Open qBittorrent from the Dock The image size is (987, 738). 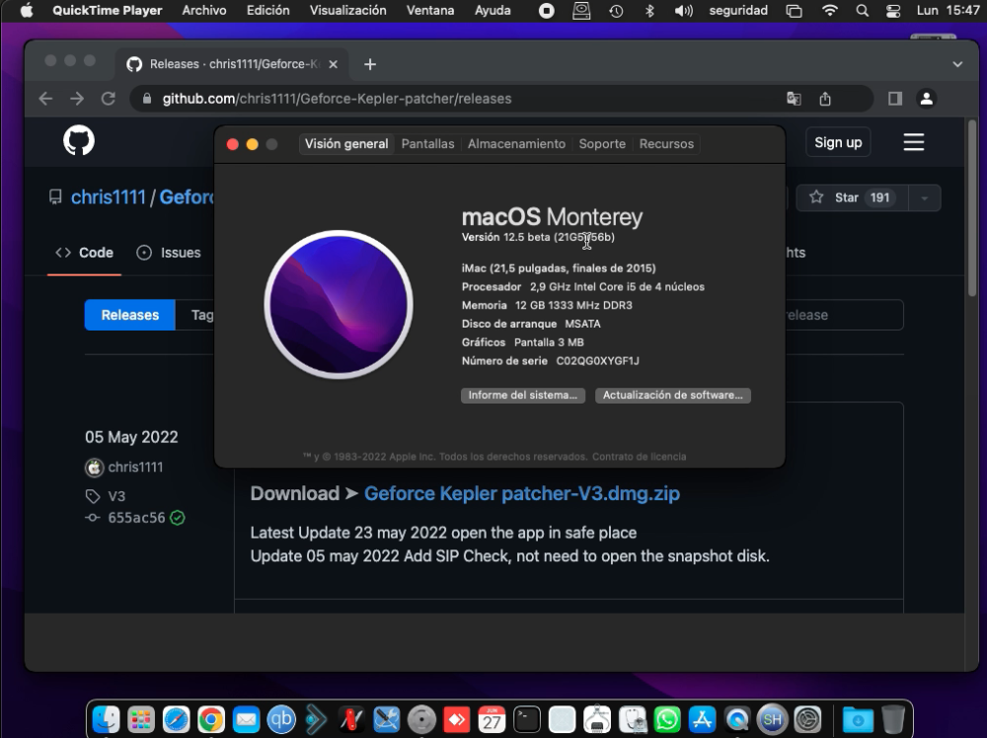(x=281, y=719)
